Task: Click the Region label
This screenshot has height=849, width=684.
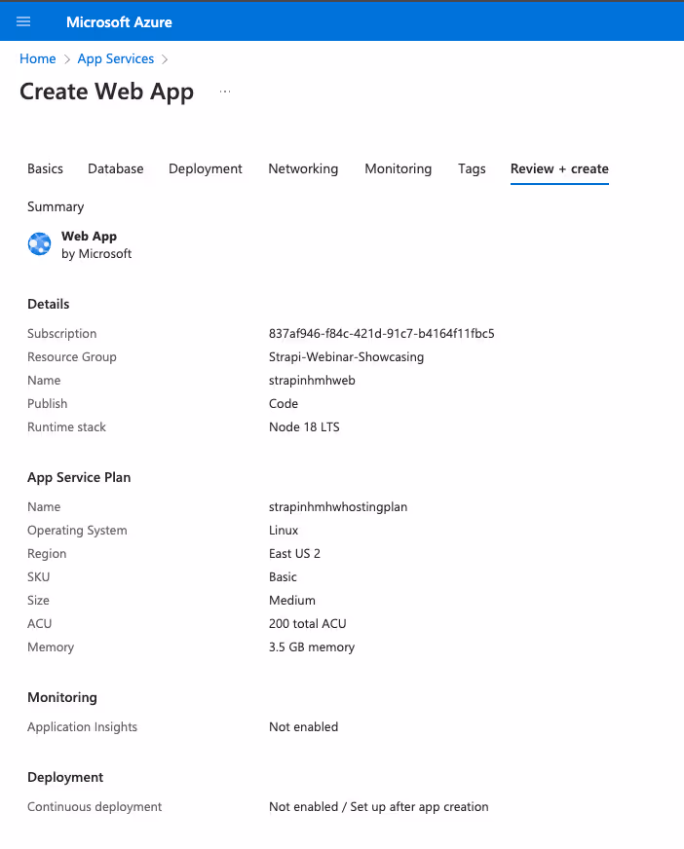Action: point(47,553)
